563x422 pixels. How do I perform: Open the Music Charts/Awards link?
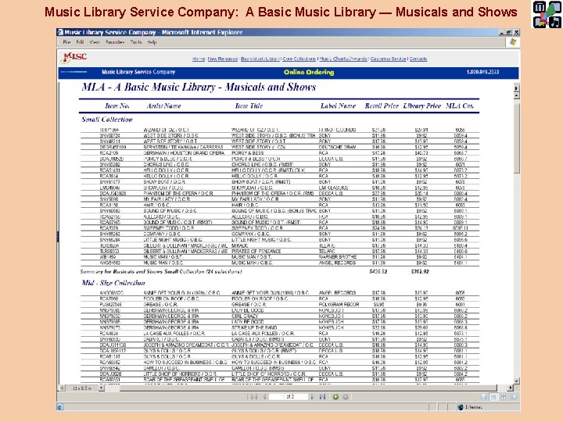[x=343, y=59]
